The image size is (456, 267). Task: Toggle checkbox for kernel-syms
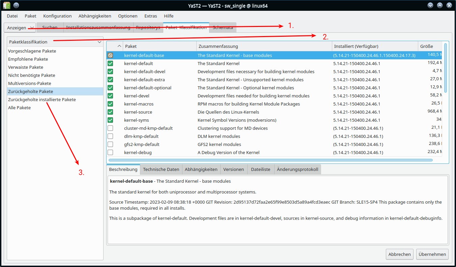pos(110,120)
